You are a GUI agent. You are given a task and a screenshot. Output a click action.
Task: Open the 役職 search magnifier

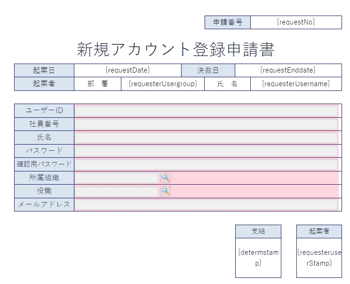pyautogui.click(x=166, y=191)
